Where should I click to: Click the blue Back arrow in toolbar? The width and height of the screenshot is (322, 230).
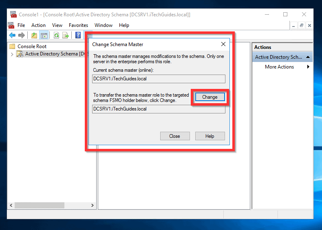pyautogui.click(x=12, y=35)
